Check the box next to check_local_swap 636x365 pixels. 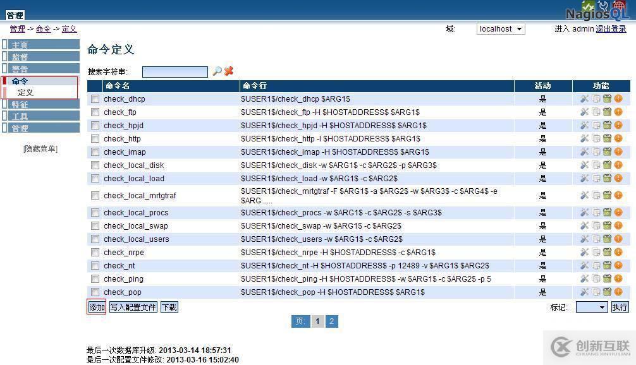coord(95,225)
